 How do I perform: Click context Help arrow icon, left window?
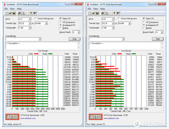pyautogui.click(x=35, y=13)
